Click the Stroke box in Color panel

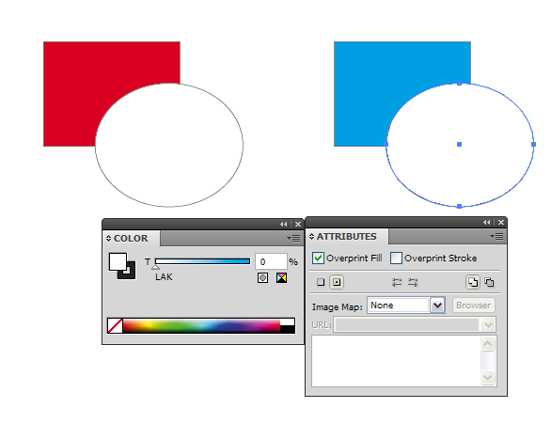point(130,274)
